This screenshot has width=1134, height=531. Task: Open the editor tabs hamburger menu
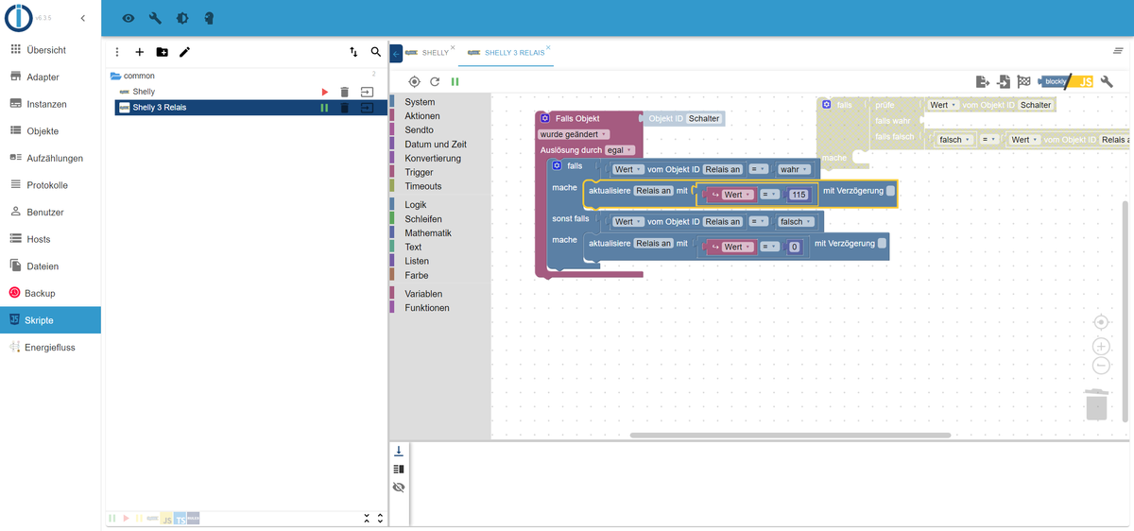[x=1118, y=50]
